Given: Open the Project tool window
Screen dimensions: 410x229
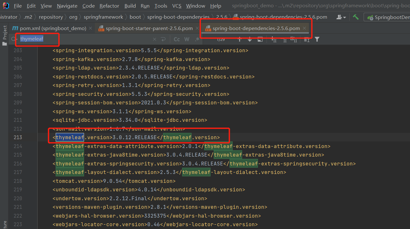Looking at the screenshot, I should 4,35.
